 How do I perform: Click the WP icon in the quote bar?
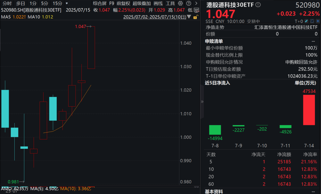pos(196,10)
